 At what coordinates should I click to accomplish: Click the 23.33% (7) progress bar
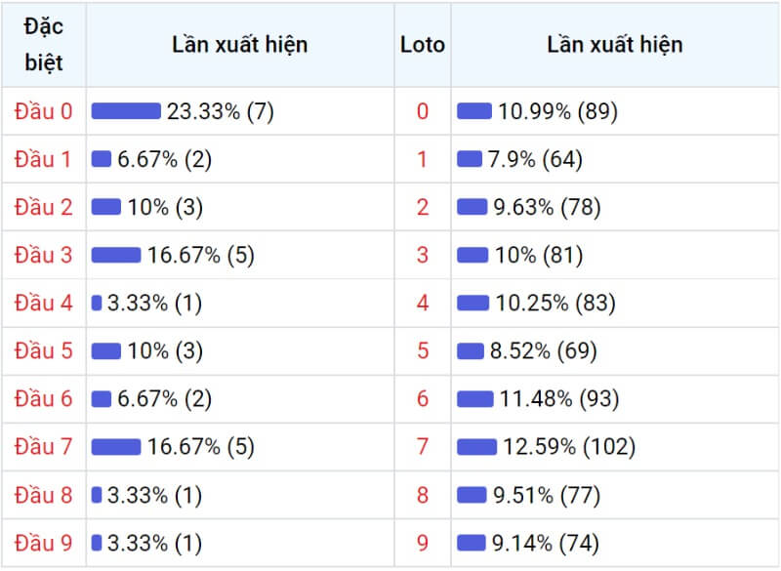coord(126,111)
